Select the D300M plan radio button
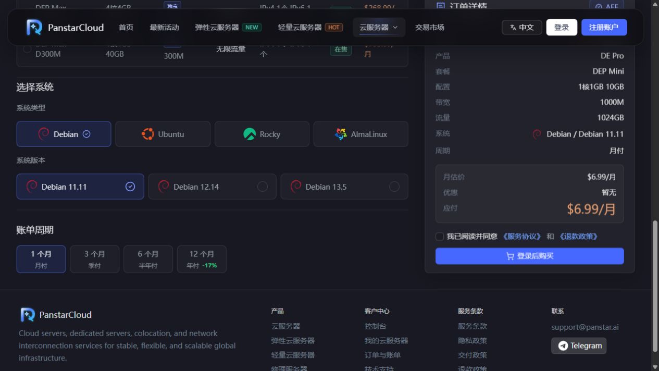This screenshot has width=659, height=371. tap(27, 49)
